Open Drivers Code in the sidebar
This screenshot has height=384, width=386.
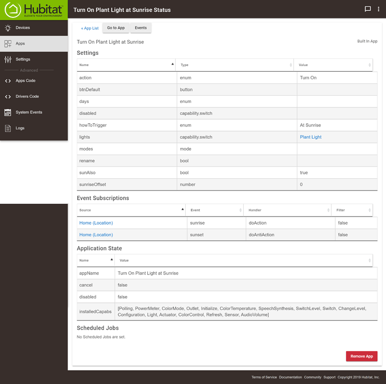click(34, 96)
